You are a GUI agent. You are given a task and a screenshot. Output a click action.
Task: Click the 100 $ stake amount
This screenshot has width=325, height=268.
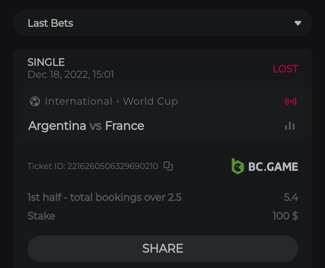pos(285,216)
